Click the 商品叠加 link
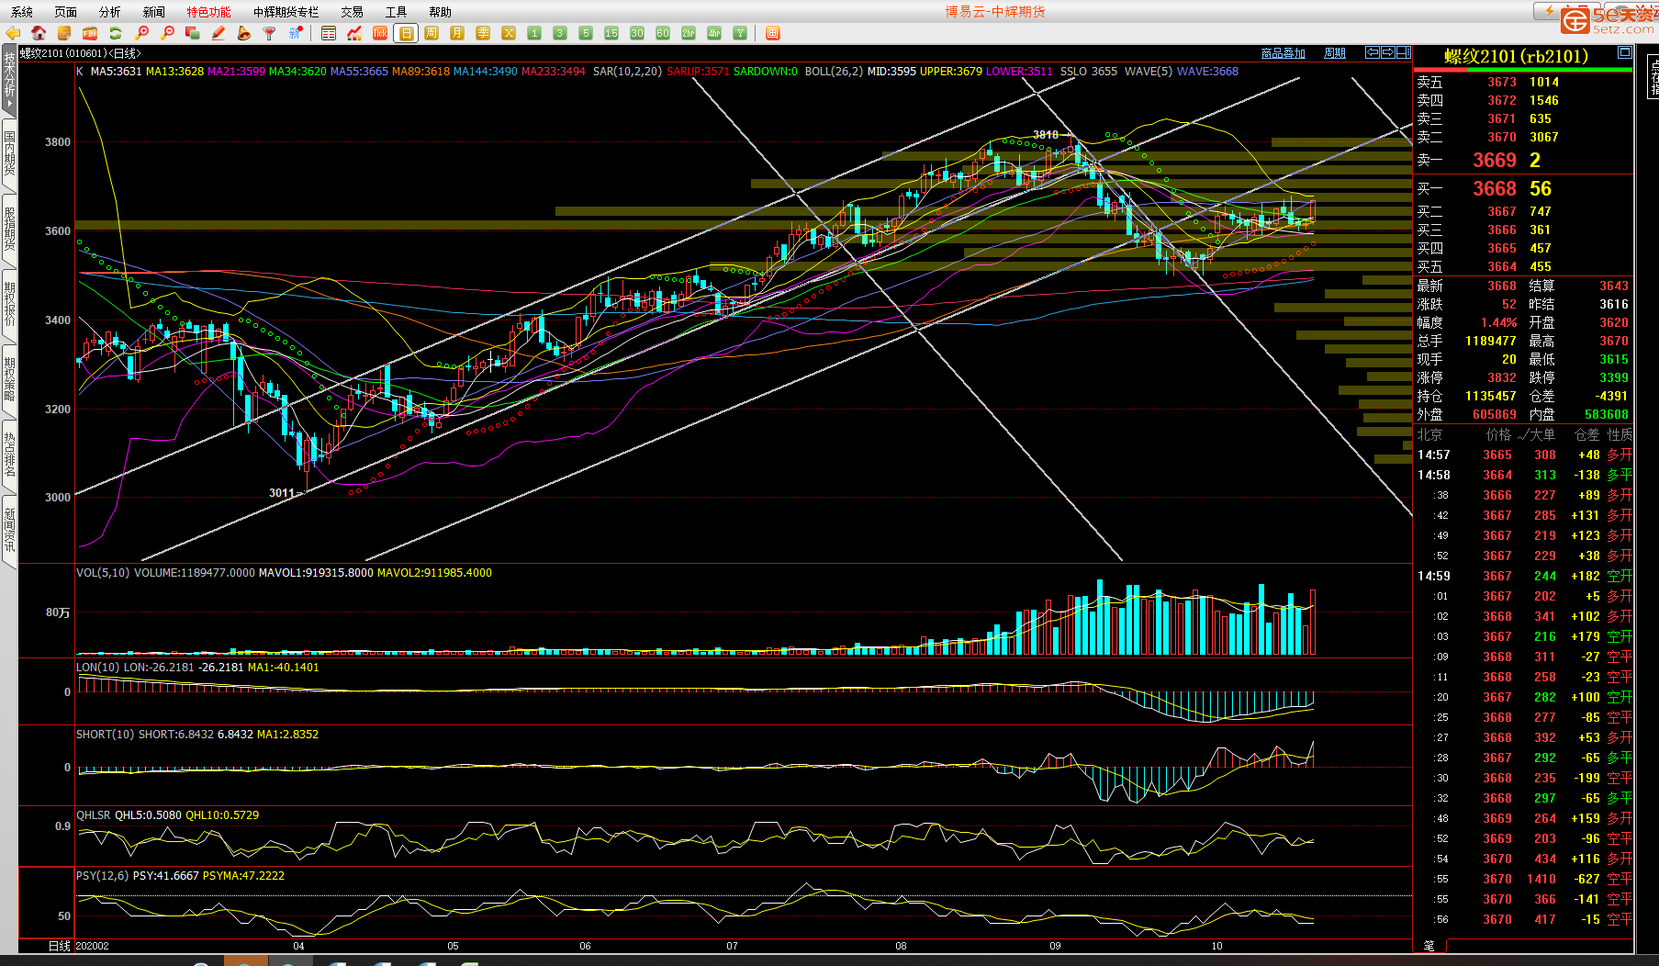The width and height of the screenshot is (1659, 966). point(1283,53)
